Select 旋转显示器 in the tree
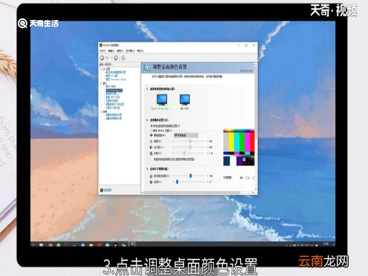This screenshot has height=276, width=368. 112,94
